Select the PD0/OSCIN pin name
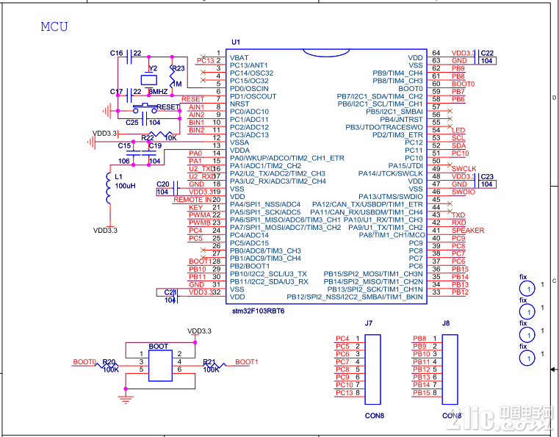 pyautogui.click(x=249, y=88)
